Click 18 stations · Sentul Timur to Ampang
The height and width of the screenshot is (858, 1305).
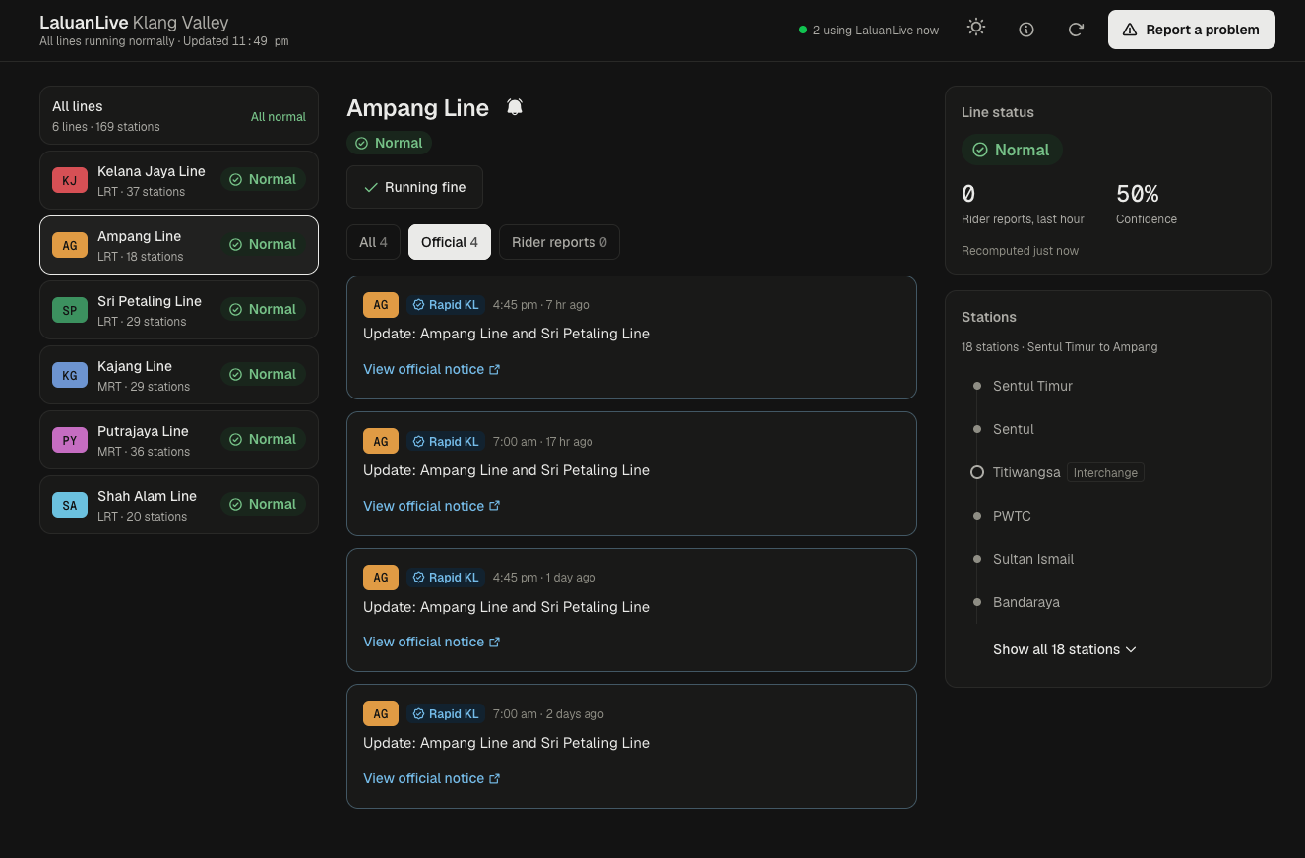1059,347
